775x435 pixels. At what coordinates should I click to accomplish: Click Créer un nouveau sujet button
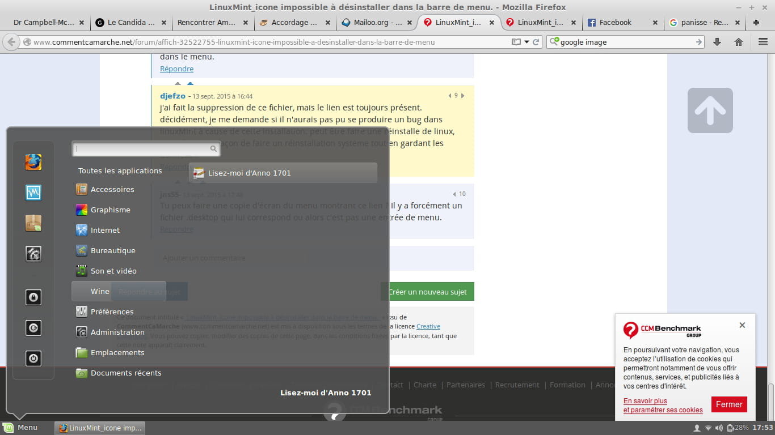point(427,292)
